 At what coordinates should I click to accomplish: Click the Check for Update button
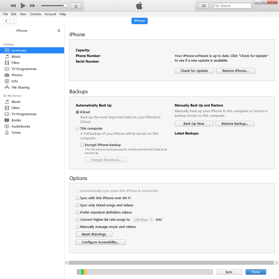point(194,71)
